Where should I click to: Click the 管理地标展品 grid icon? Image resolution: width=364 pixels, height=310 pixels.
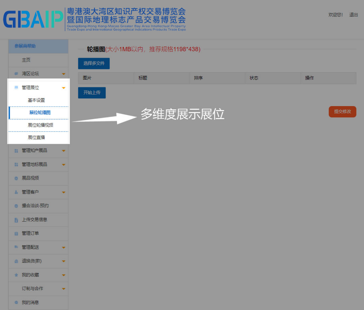[x=16, y=165]
